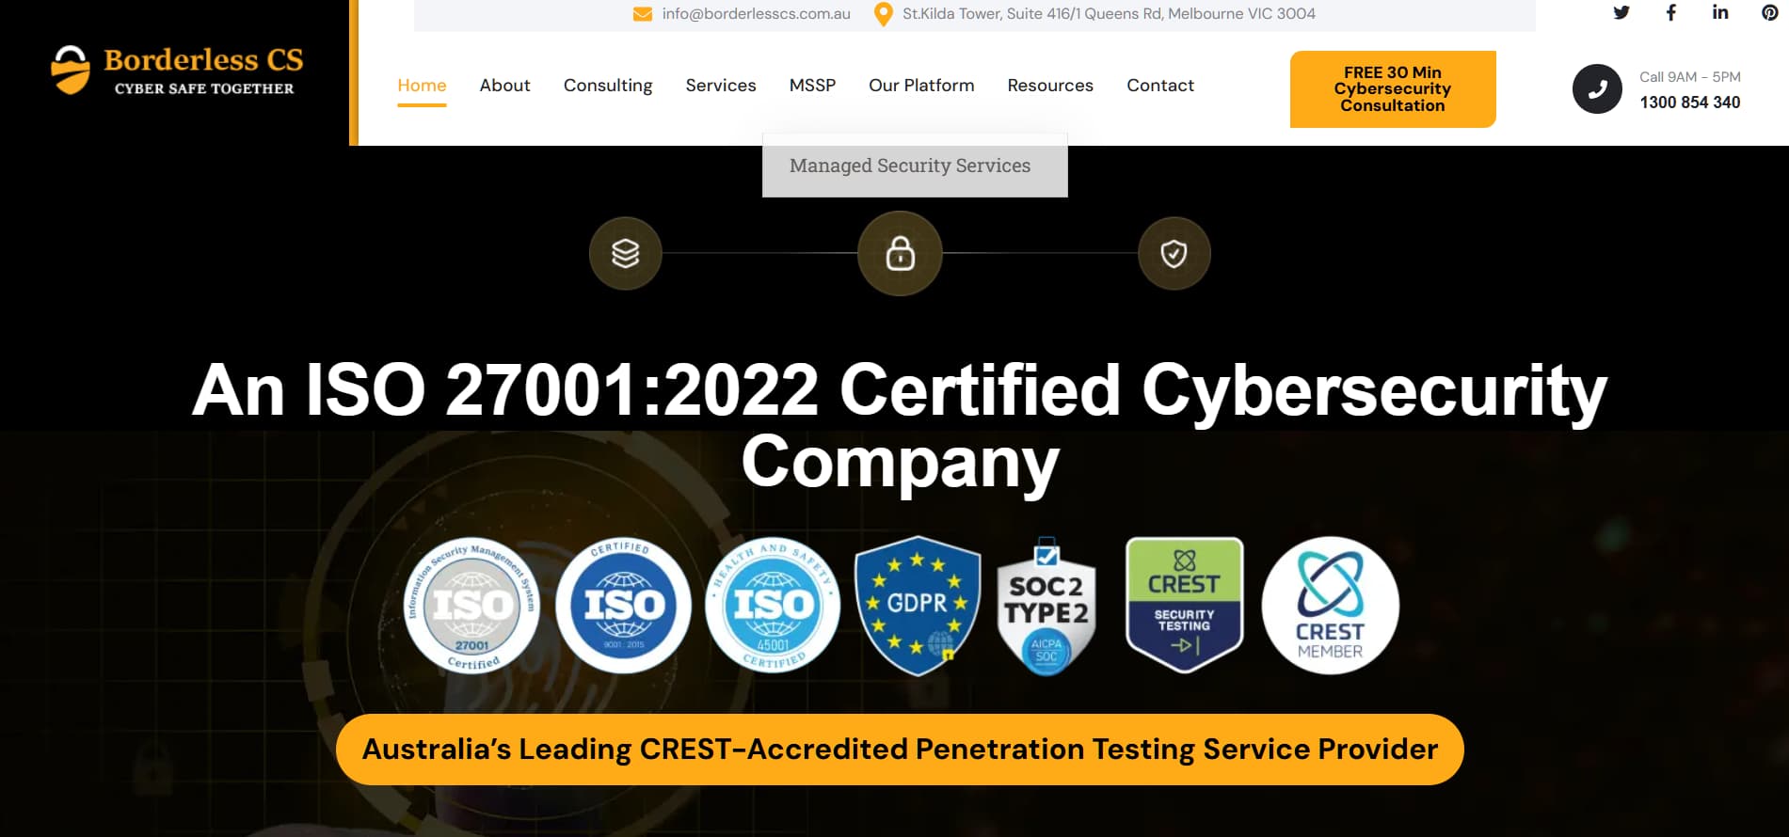The image size is (1789, 837).
Task: Select Managed Security Services submenu entry
Action: coord(915,166)
